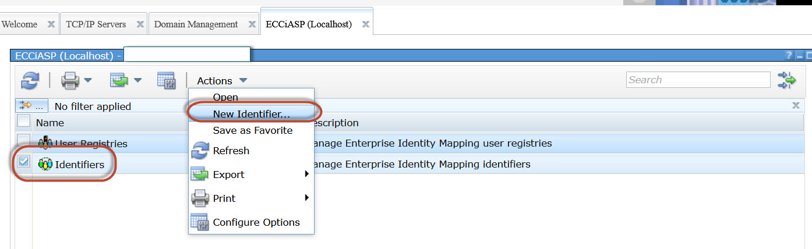This screenshot has height=249, width=812.
Task: Click the User Registries row icon
Action: [x=45, y=143]
